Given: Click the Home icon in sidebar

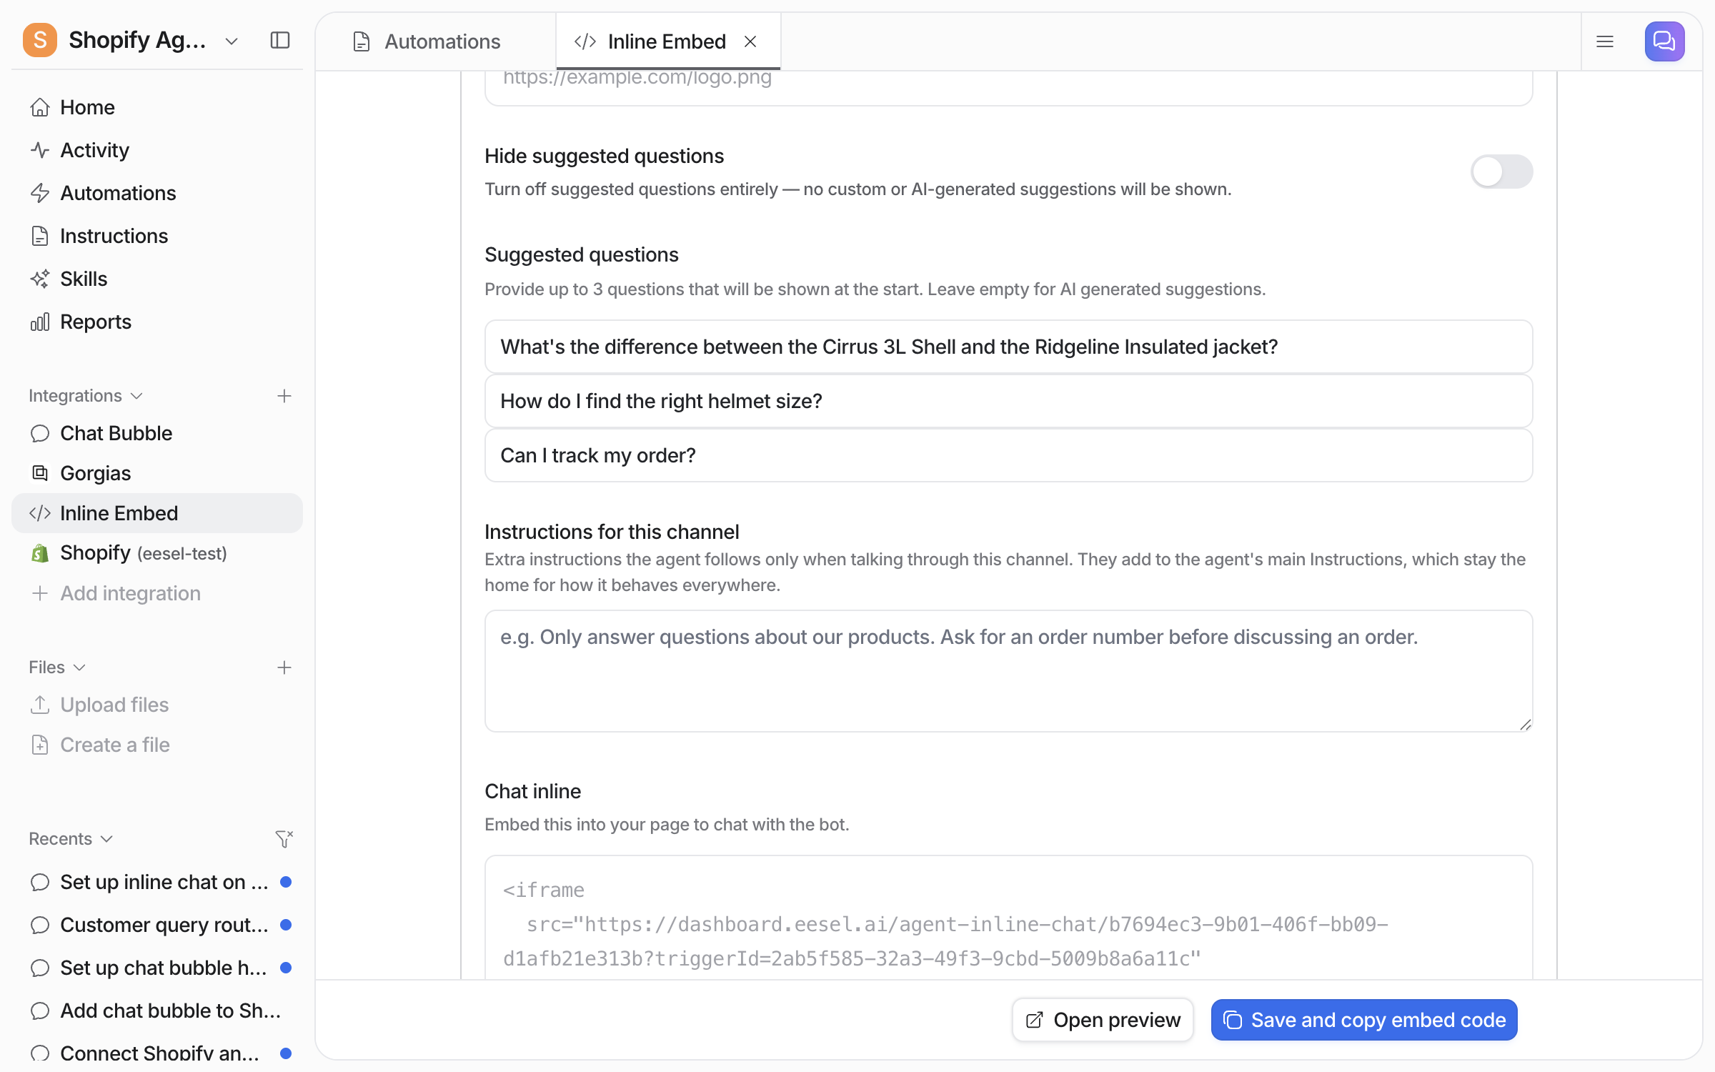Looking at the screenshot, I should pyautogui.click(x=40, y=107).
